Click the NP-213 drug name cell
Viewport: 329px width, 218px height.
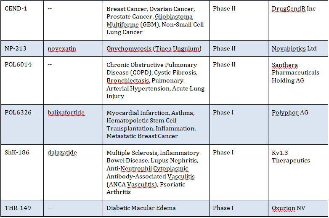coord(15,48)
